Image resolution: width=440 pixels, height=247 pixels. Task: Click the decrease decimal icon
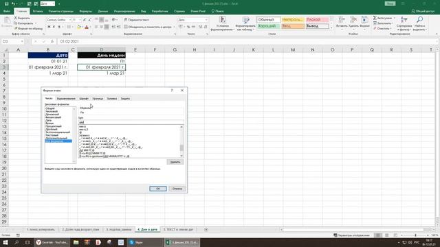tap(206, 27)
